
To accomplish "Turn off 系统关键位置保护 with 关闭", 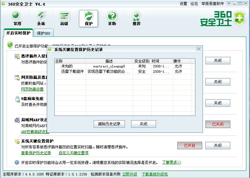I will click(218, 146).
